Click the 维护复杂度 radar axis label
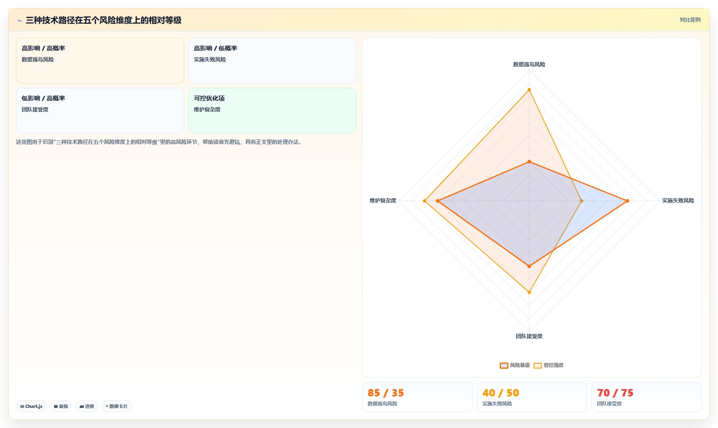718x428 pixels. pyautogui.click(x=383, y=200)
